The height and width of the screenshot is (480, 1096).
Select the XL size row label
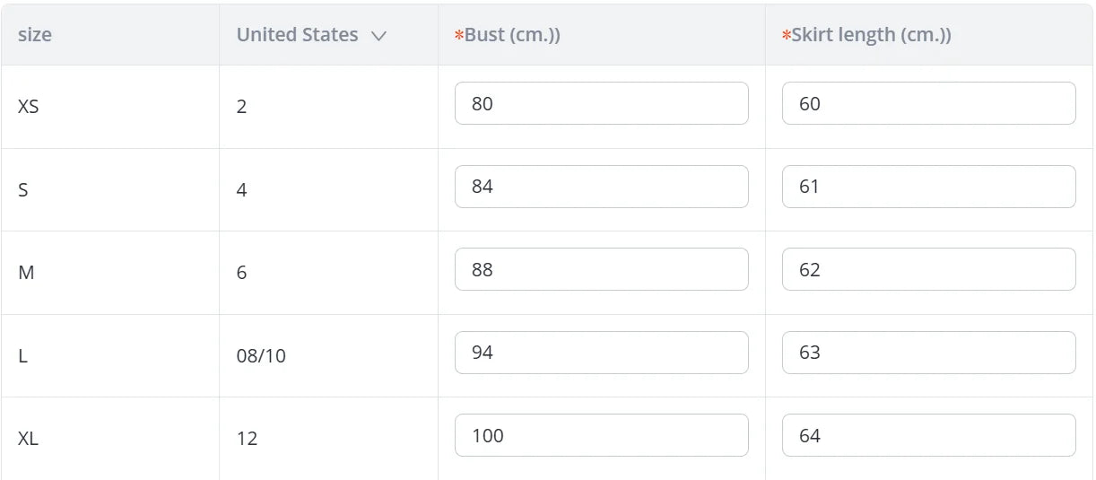point(29,439)
